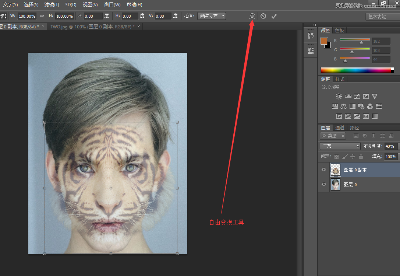
Task: Open the 窗口(W) menu
Action: (112, 4)
